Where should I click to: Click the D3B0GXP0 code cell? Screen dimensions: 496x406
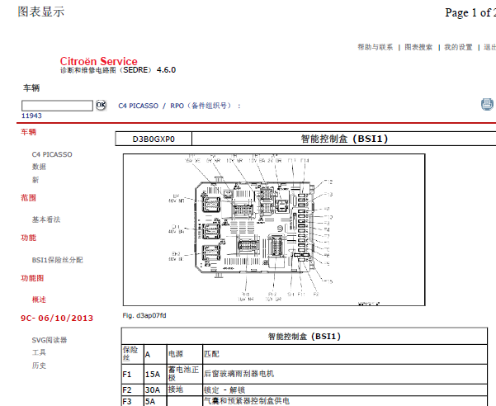[x=154, y=139]
